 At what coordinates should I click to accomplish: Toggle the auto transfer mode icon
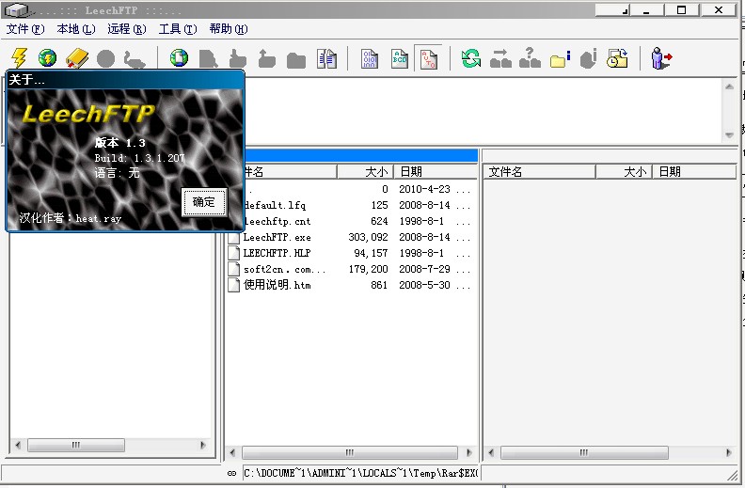coord(427,58)
